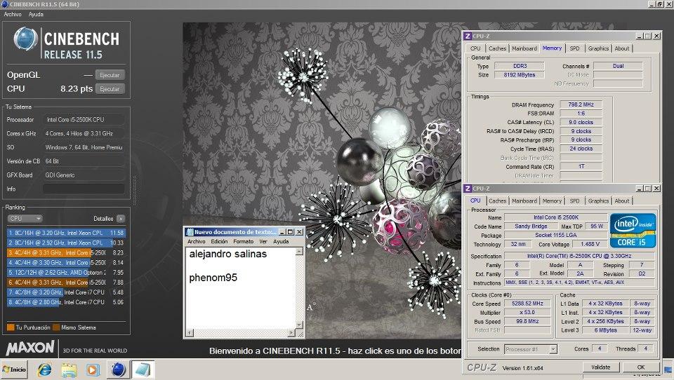
Task: Switch to Memory tab in lower CPU-Z window
Action: [552, 201]
